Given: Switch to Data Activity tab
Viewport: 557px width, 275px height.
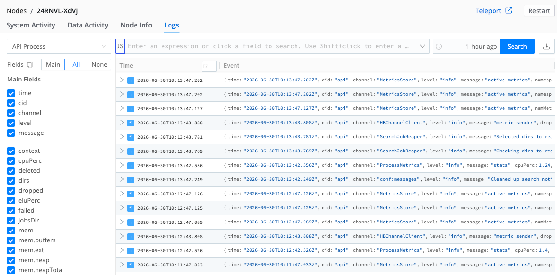Looking at the screenshot, I should (x=88, y=25).
